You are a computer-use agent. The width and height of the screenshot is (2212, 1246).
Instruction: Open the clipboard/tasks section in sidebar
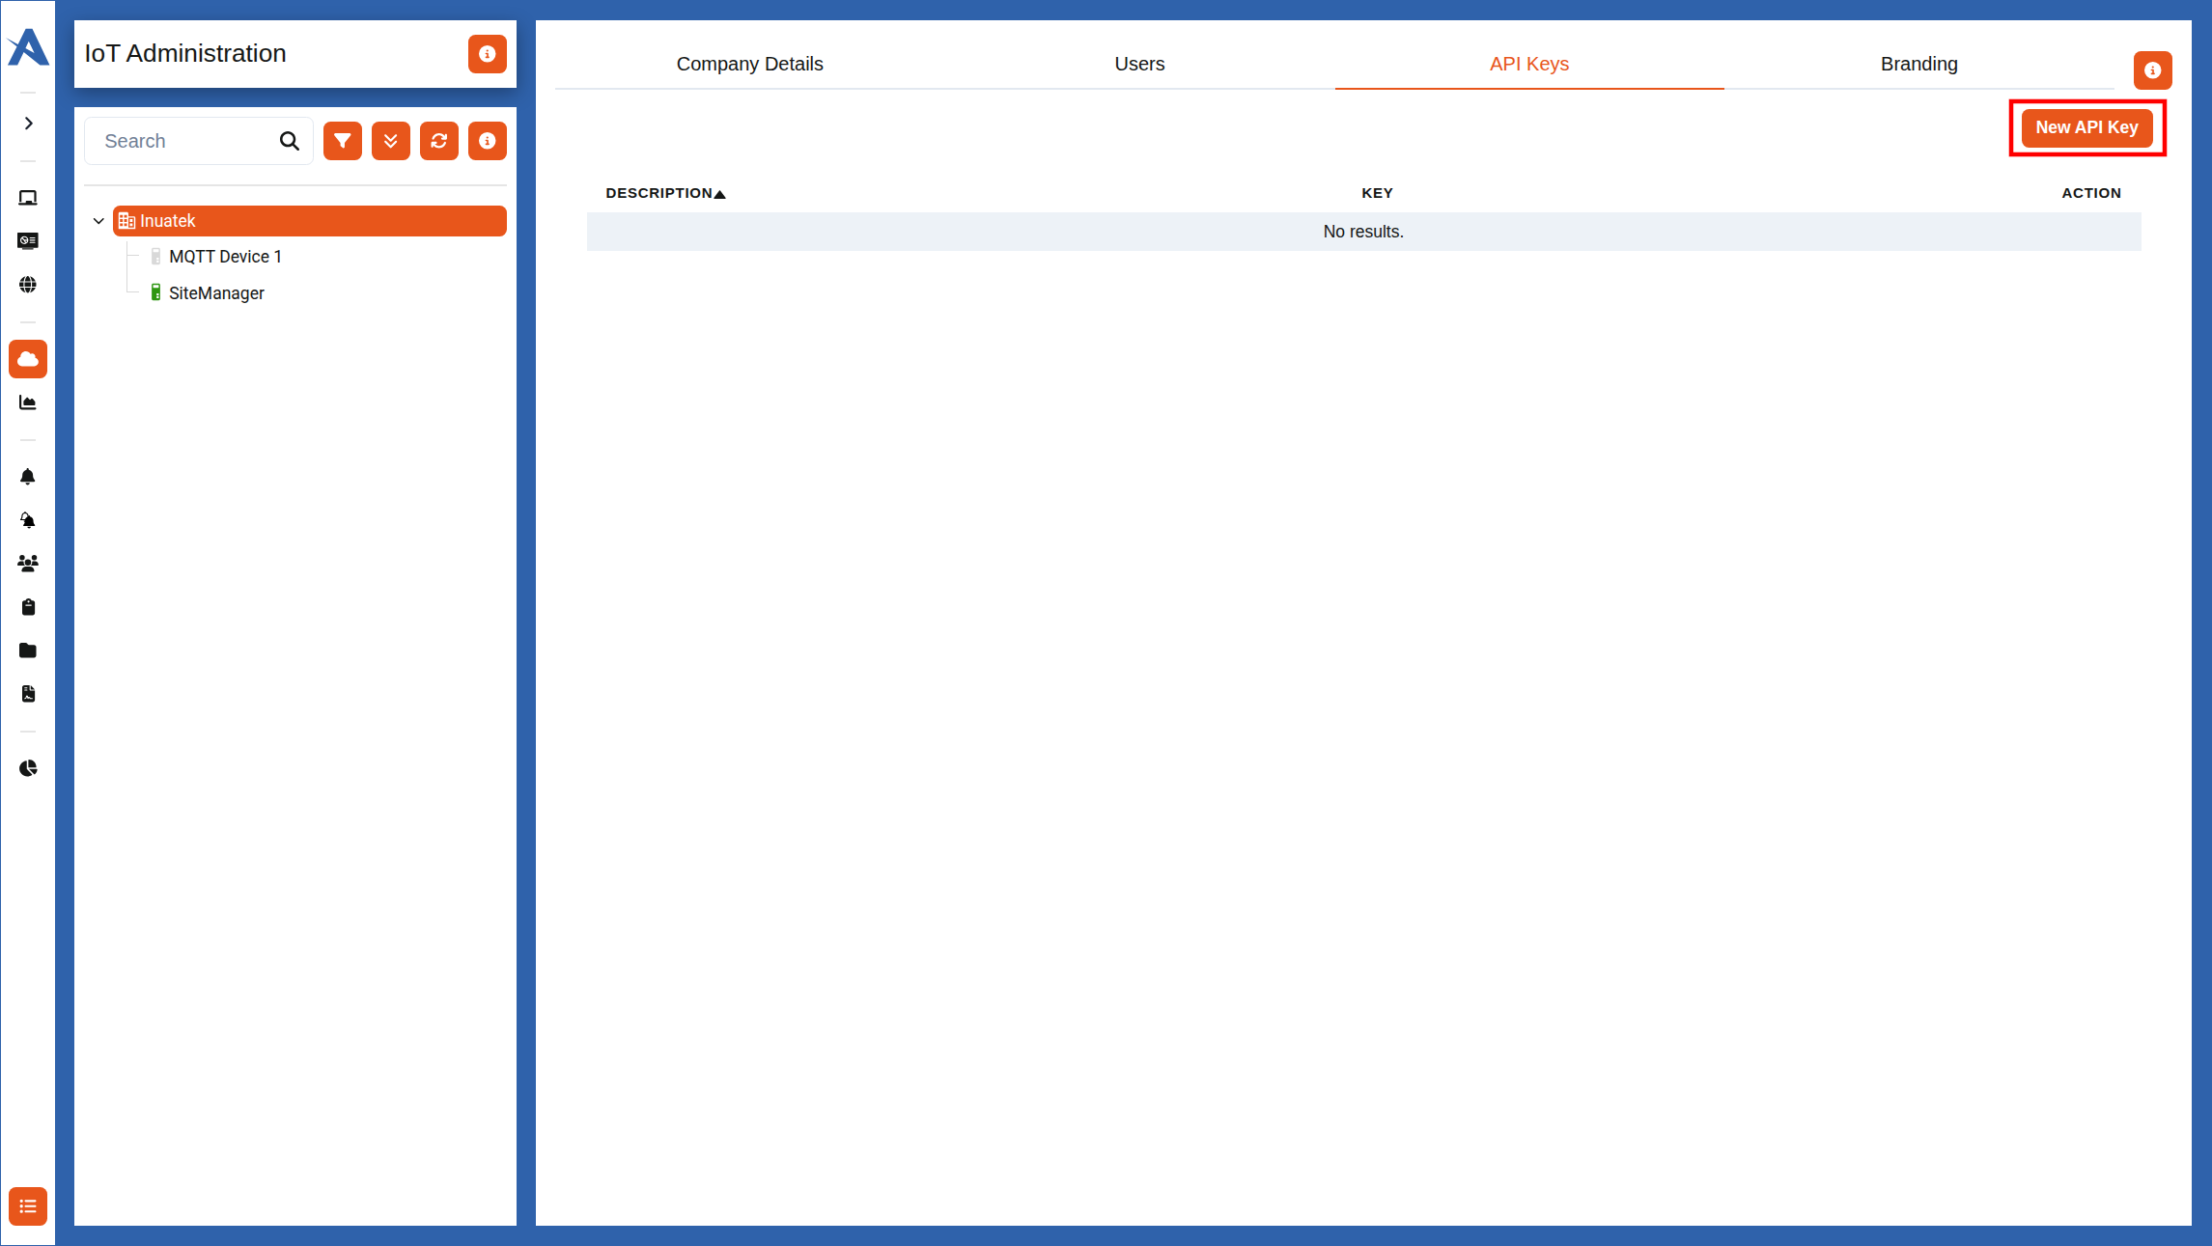point(27,606)
